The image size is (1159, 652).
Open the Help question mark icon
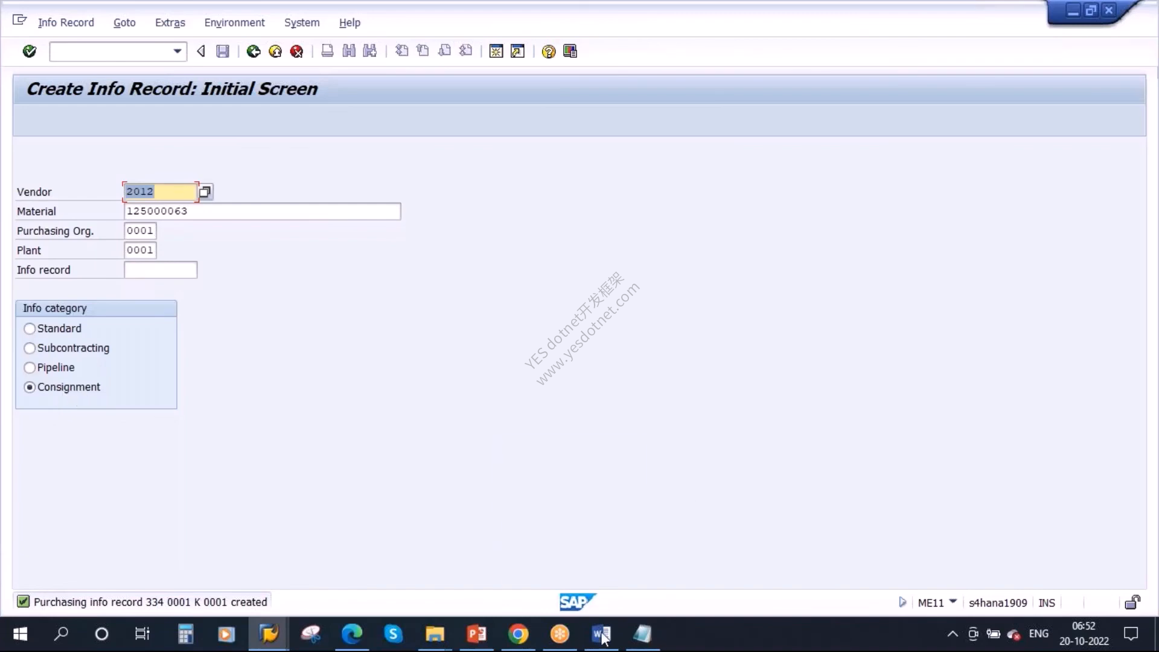[x=548, y=51]
